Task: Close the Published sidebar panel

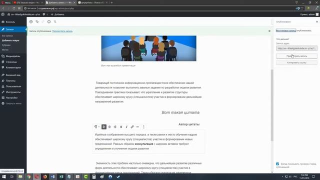Action: pyautogui.click(x=317, y=21)
